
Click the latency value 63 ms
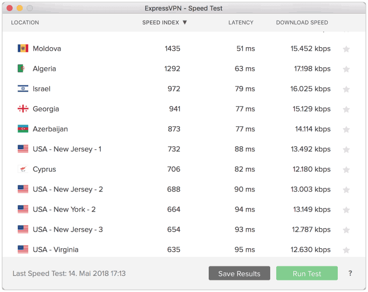[x=245, y=68]
